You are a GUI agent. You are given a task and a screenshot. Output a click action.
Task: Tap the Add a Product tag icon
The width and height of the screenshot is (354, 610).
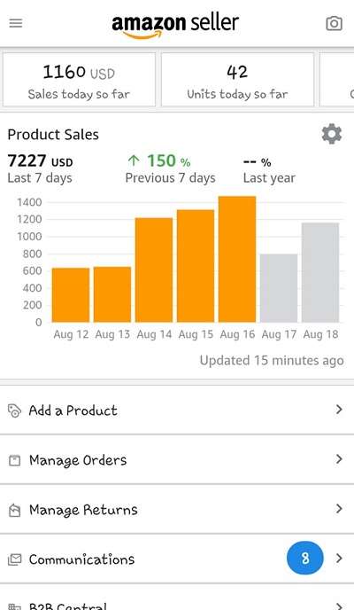click(x=14, y=411)
